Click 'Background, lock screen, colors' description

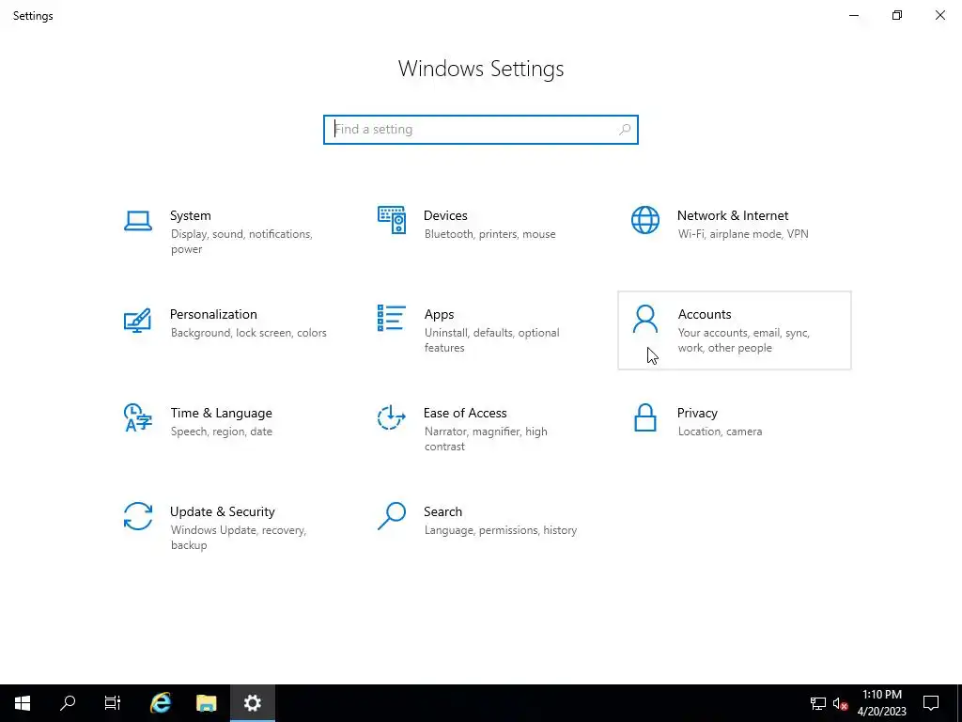[248, 333]
